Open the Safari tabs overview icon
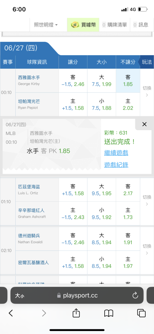This screenshot has width=154, height=334. coord(141,313)
